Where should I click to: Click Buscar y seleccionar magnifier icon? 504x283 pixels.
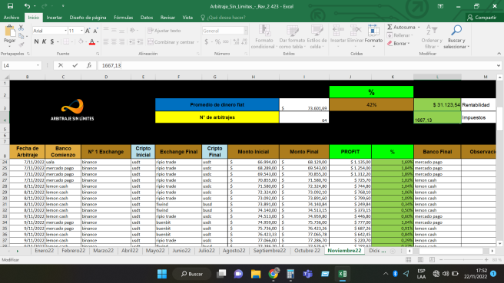[x=456, y=31]
